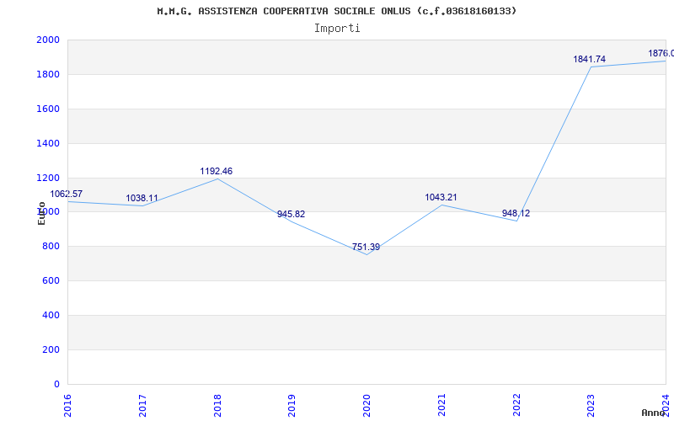Click the line vertex at year 2018
Image resolution: width=674 pixels, height=421 pixels.
tap(217, 179)
